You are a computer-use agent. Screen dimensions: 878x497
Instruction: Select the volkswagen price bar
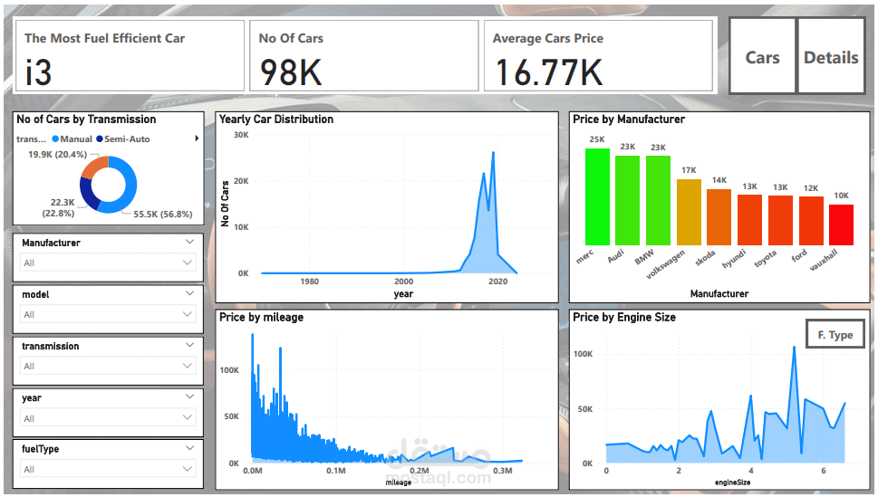689,212
